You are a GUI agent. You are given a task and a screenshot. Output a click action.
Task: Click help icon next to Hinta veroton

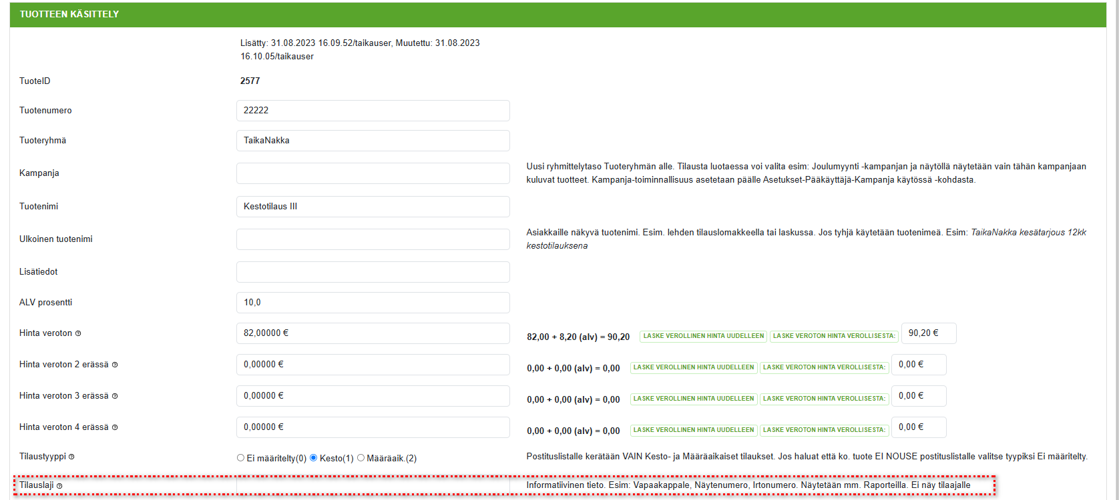pyautogui.click(x=78, y=333)
